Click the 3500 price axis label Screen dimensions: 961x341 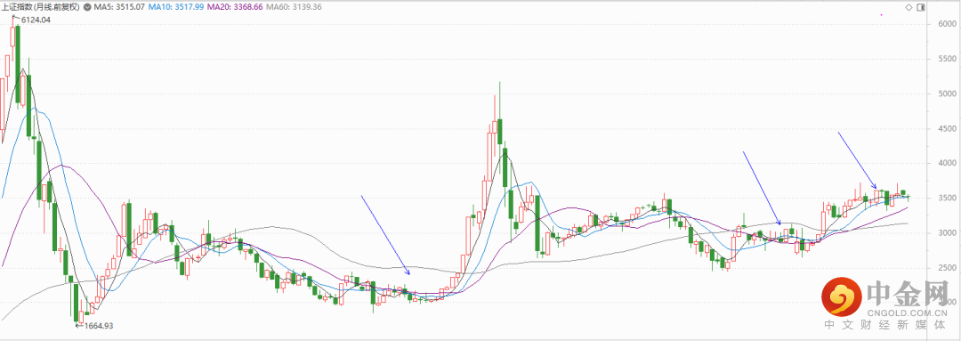coord(948,199)
